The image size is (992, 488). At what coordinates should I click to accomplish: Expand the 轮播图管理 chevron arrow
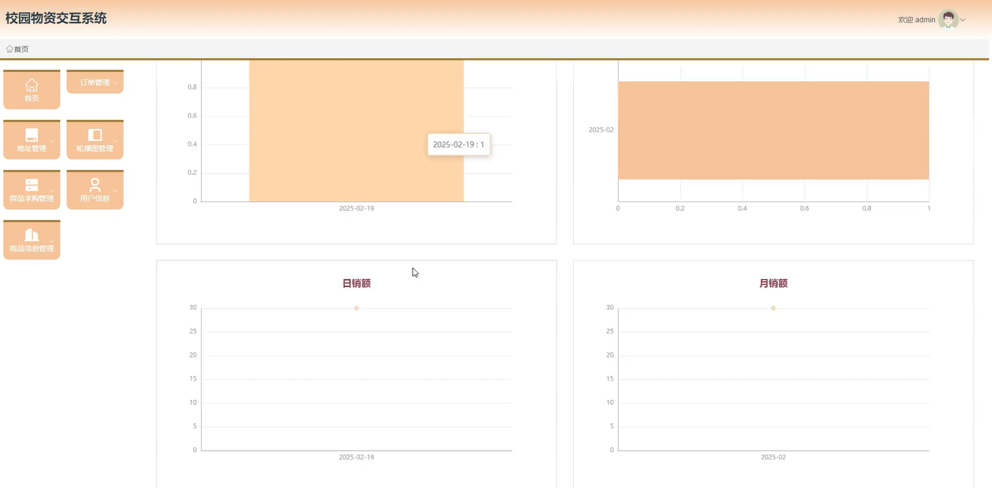[x=115, y=141]
